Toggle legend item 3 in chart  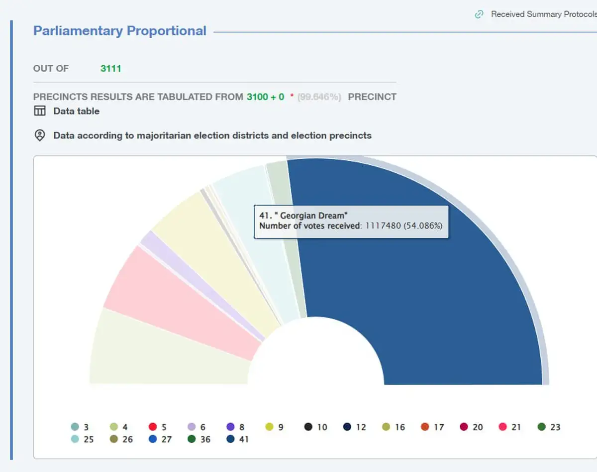tap(81, 427)
